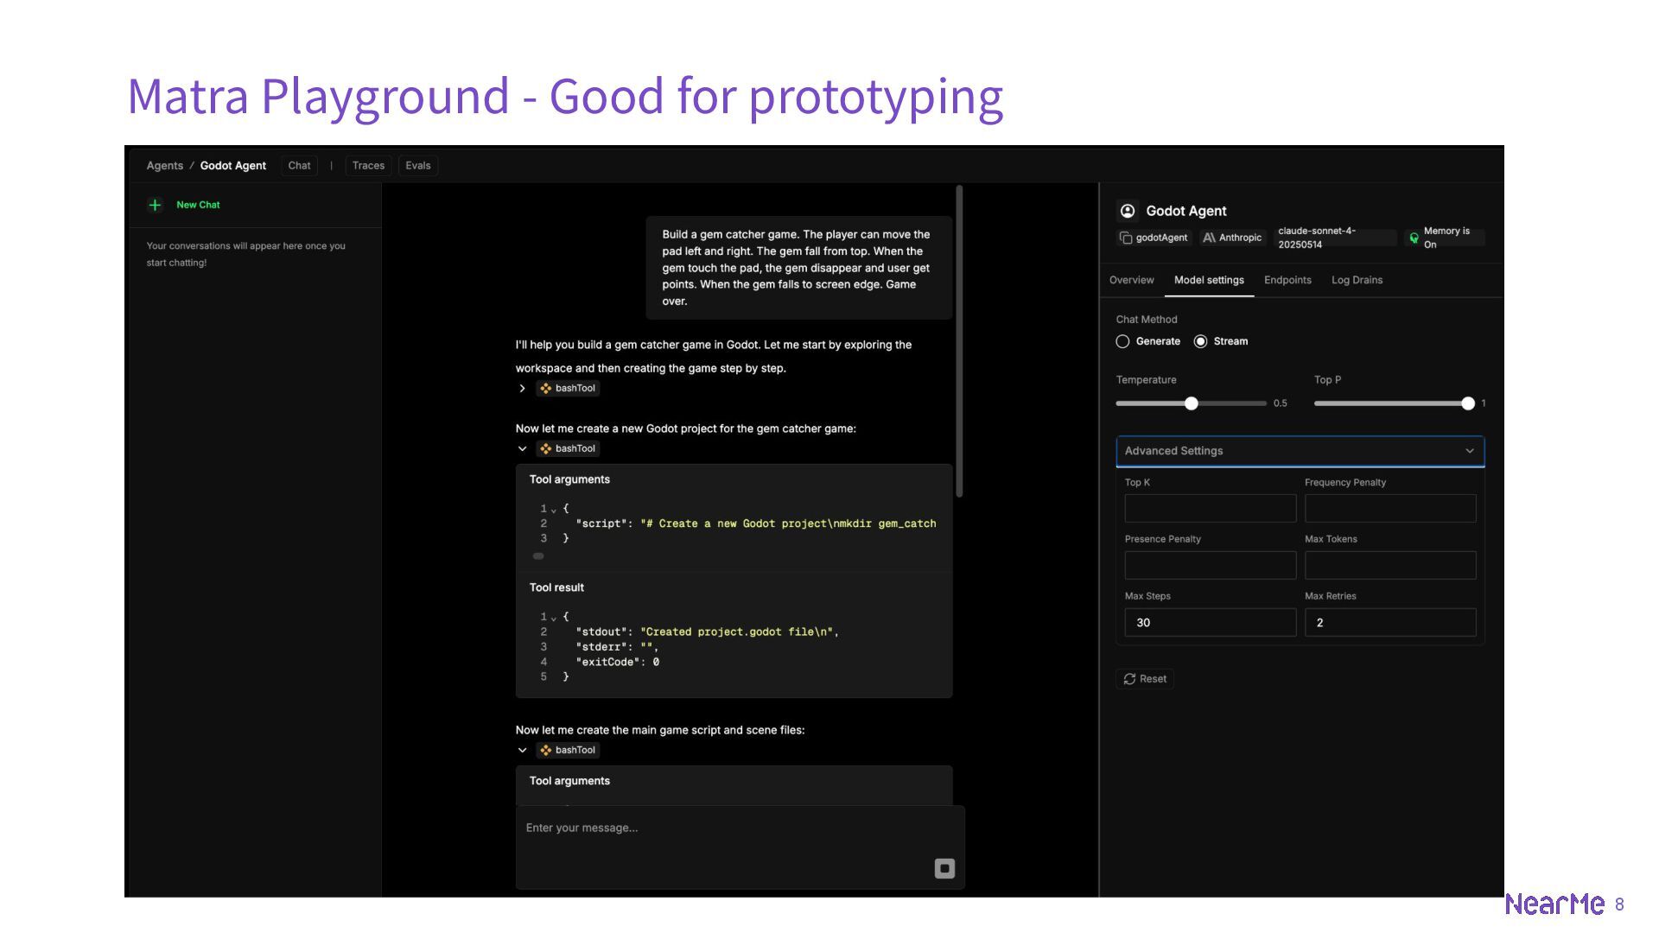Screen dimensions: 1659x933
Task: Click the Anthropic provider logo badge
Action: pyautogui.click(x=1210, y=238)
